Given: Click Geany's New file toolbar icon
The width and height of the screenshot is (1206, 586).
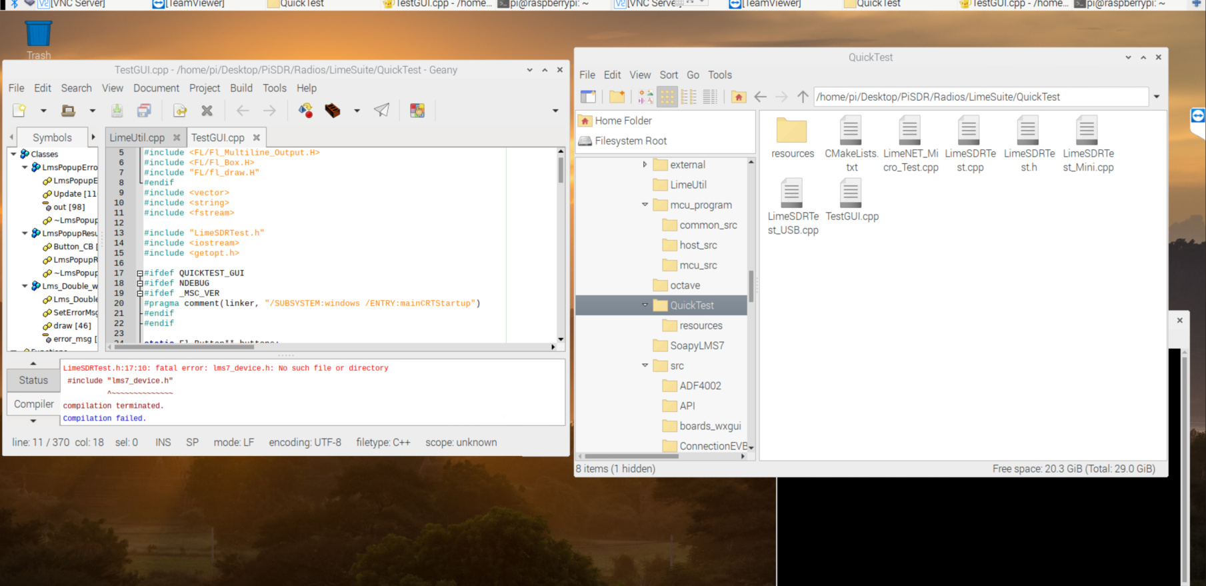Looking at the screenshot, I should [19, 111].
